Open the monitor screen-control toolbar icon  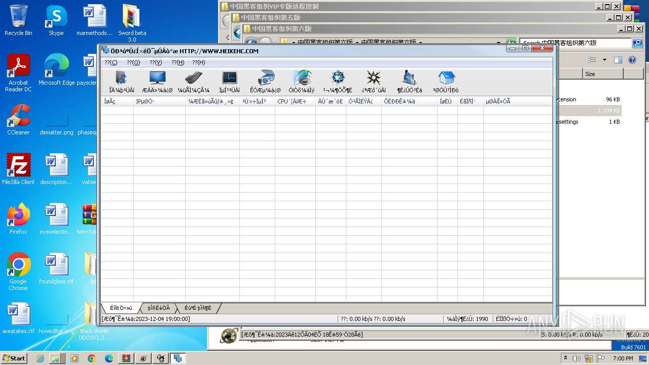(157, 82)
